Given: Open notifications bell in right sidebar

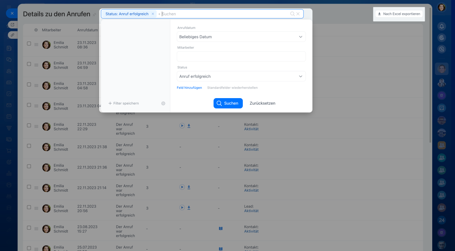Looking at the screenshot, I should (441, 26).
